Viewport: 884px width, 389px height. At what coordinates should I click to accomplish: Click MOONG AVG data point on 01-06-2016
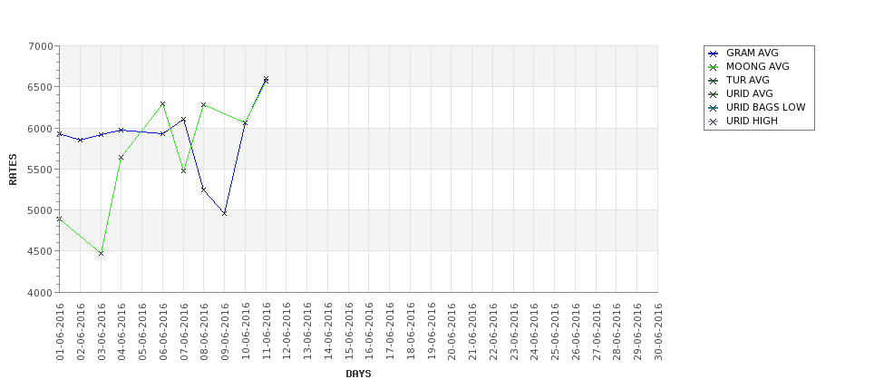(x=60, y=219)
